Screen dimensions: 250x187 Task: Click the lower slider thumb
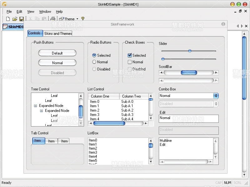[163, 59]
